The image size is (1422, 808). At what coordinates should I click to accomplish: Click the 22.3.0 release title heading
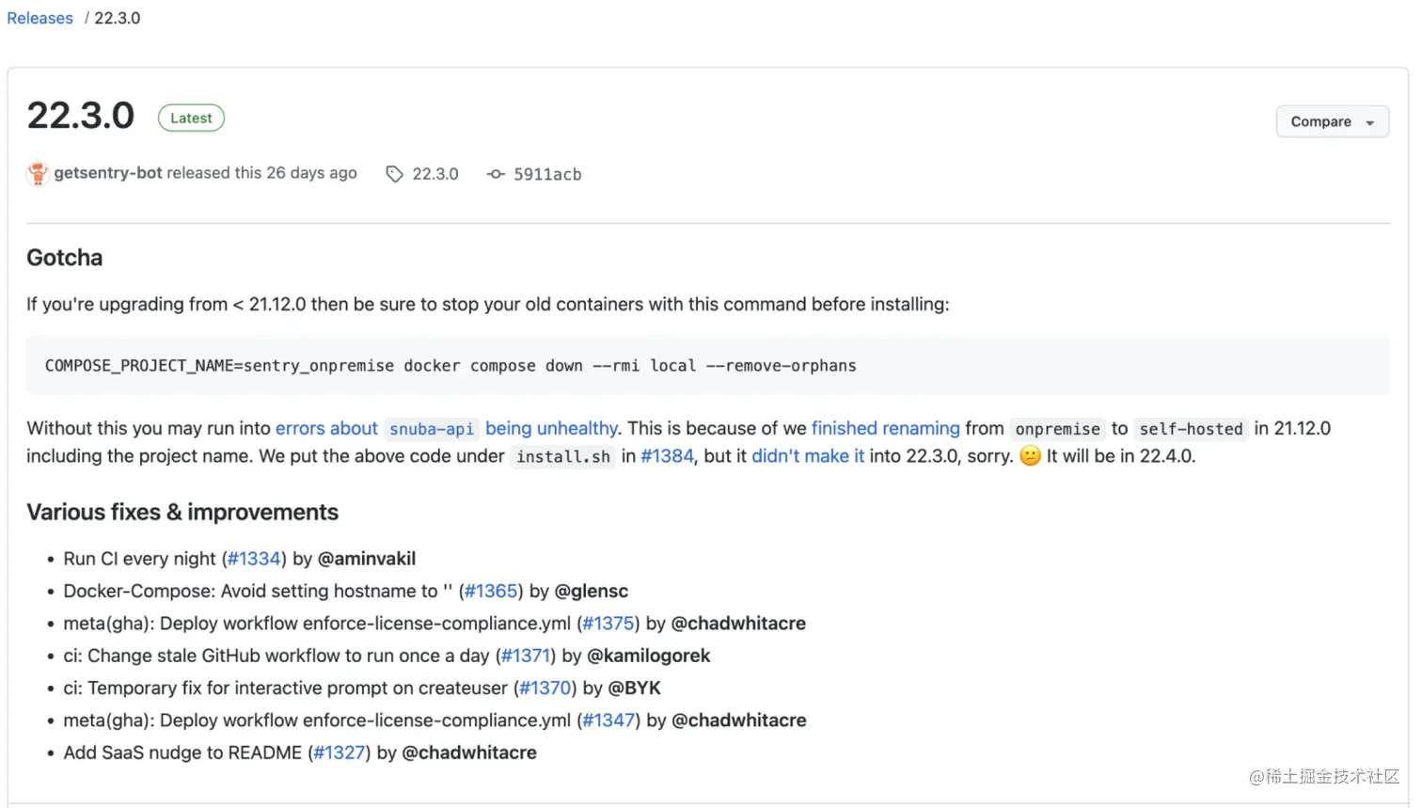pos(81,116)
